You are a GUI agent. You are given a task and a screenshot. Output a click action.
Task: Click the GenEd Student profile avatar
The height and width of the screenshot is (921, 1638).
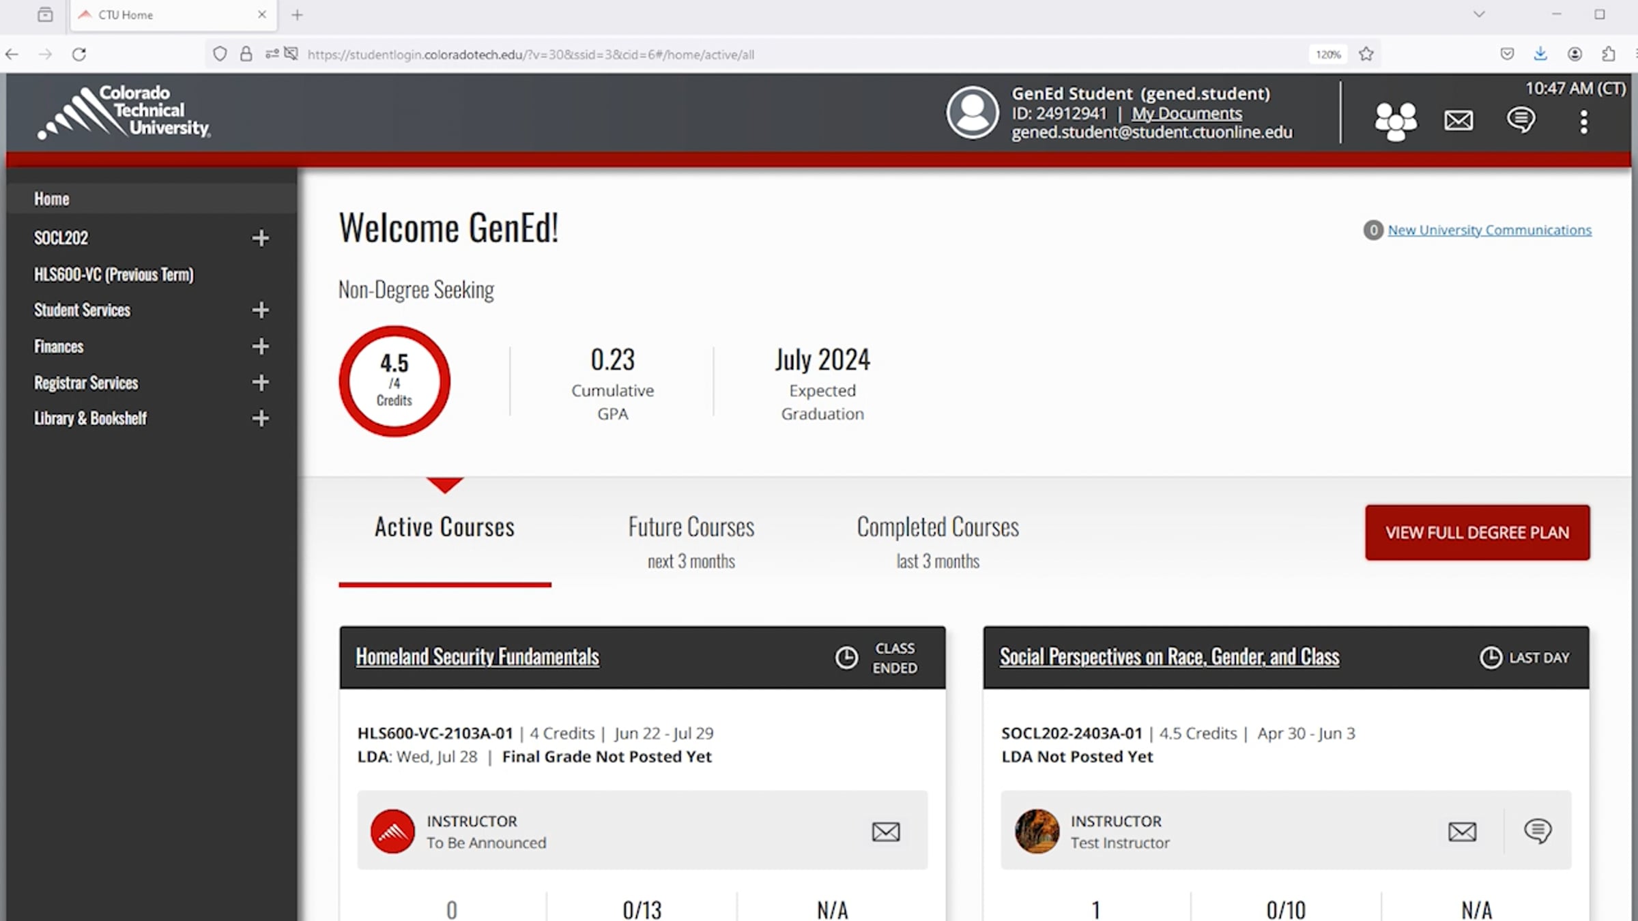[972, 113]
